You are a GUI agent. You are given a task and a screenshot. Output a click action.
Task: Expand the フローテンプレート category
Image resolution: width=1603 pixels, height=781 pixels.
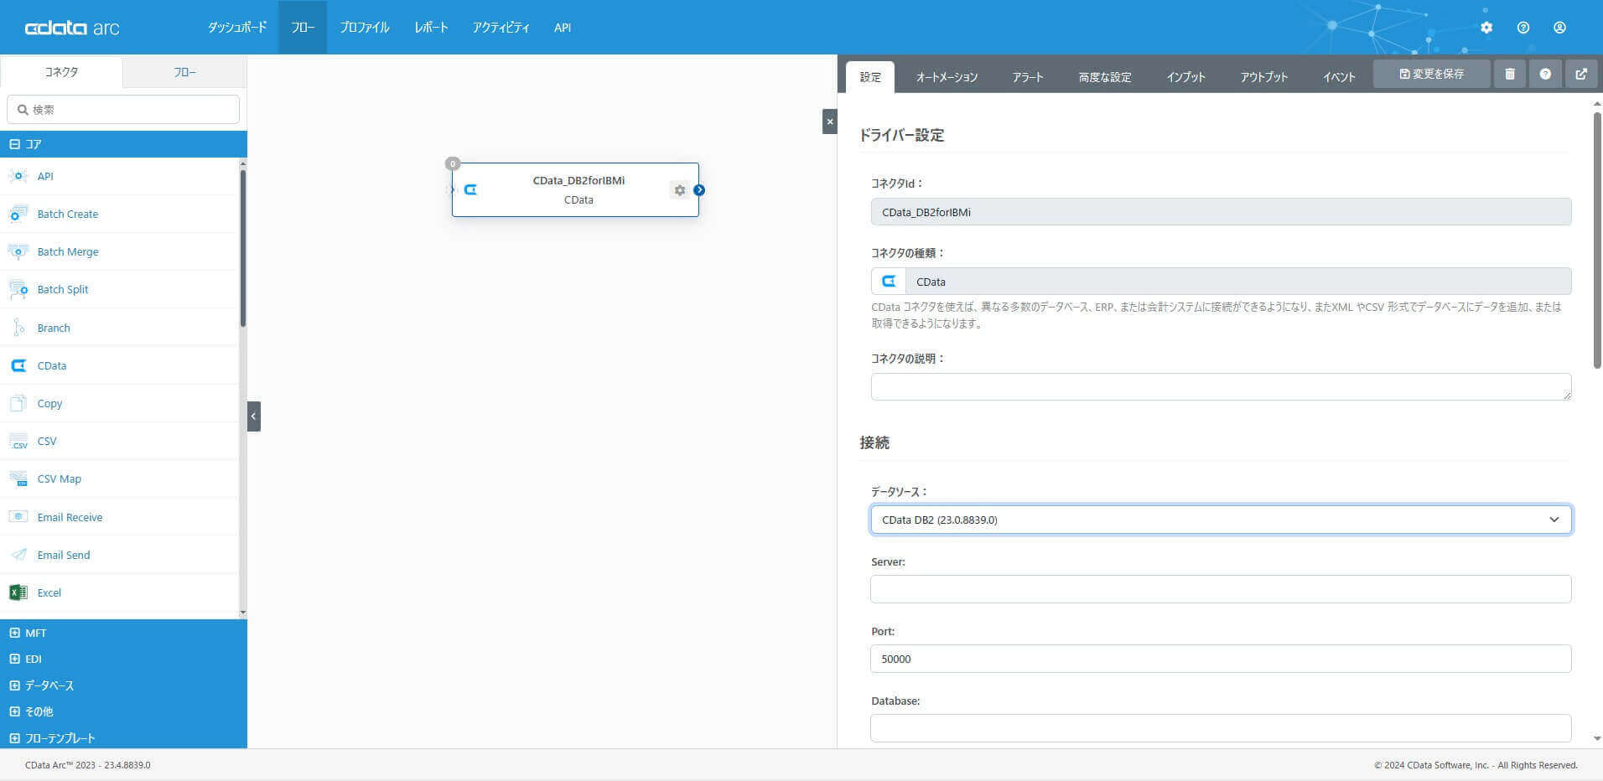pos(123,737)
